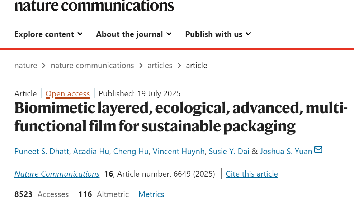354x202 pixels.
Task: Open nature communications breadcrumb link
Action: point(92,66)
